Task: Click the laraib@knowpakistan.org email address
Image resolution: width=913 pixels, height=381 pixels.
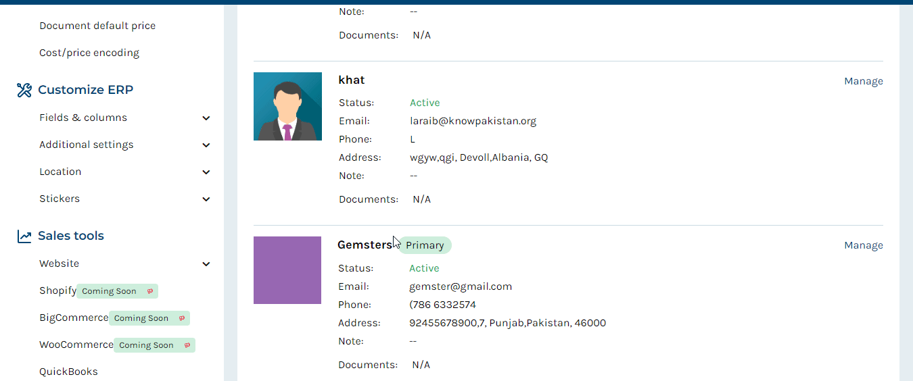Action: pyautogui.click(x=473, y=122)
